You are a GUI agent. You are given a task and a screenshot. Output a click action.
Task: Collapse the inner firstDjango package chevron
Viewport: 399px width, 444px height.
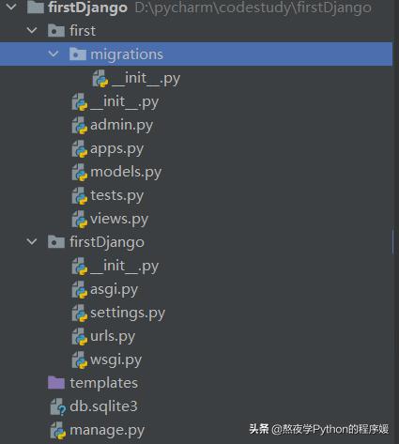click(32, 241)
